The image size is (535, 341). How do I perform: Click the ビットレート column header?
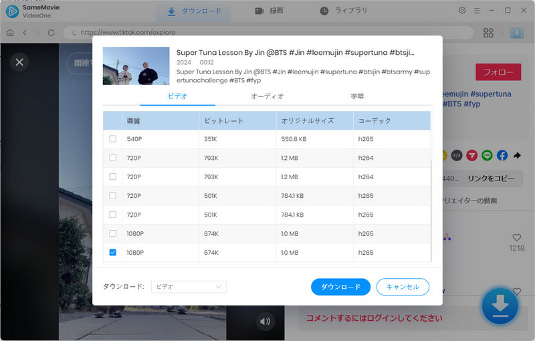click(x=237, y=121)
